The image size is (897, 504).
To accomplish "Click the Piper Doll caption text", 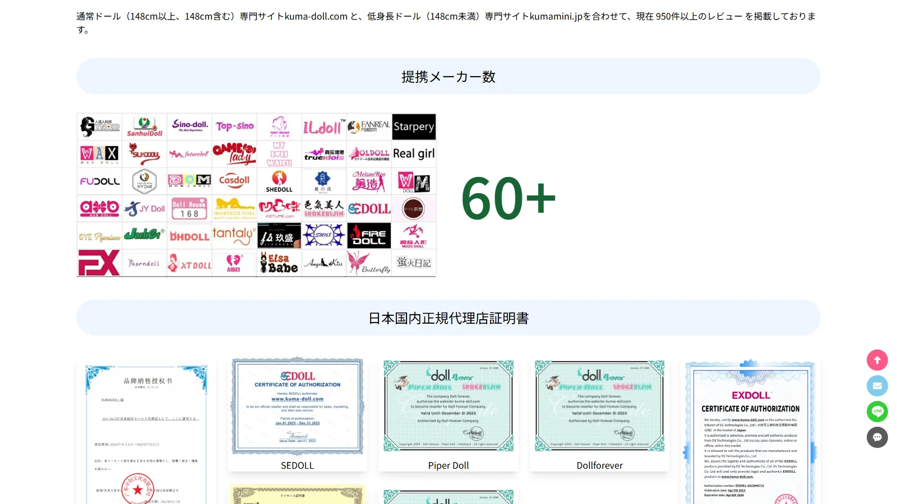I will click(x=449, y=465).
